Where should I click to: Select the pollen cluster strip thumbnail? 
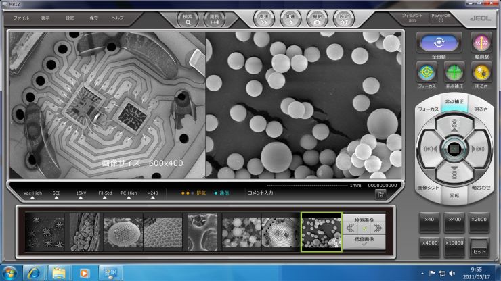(84, 232)
